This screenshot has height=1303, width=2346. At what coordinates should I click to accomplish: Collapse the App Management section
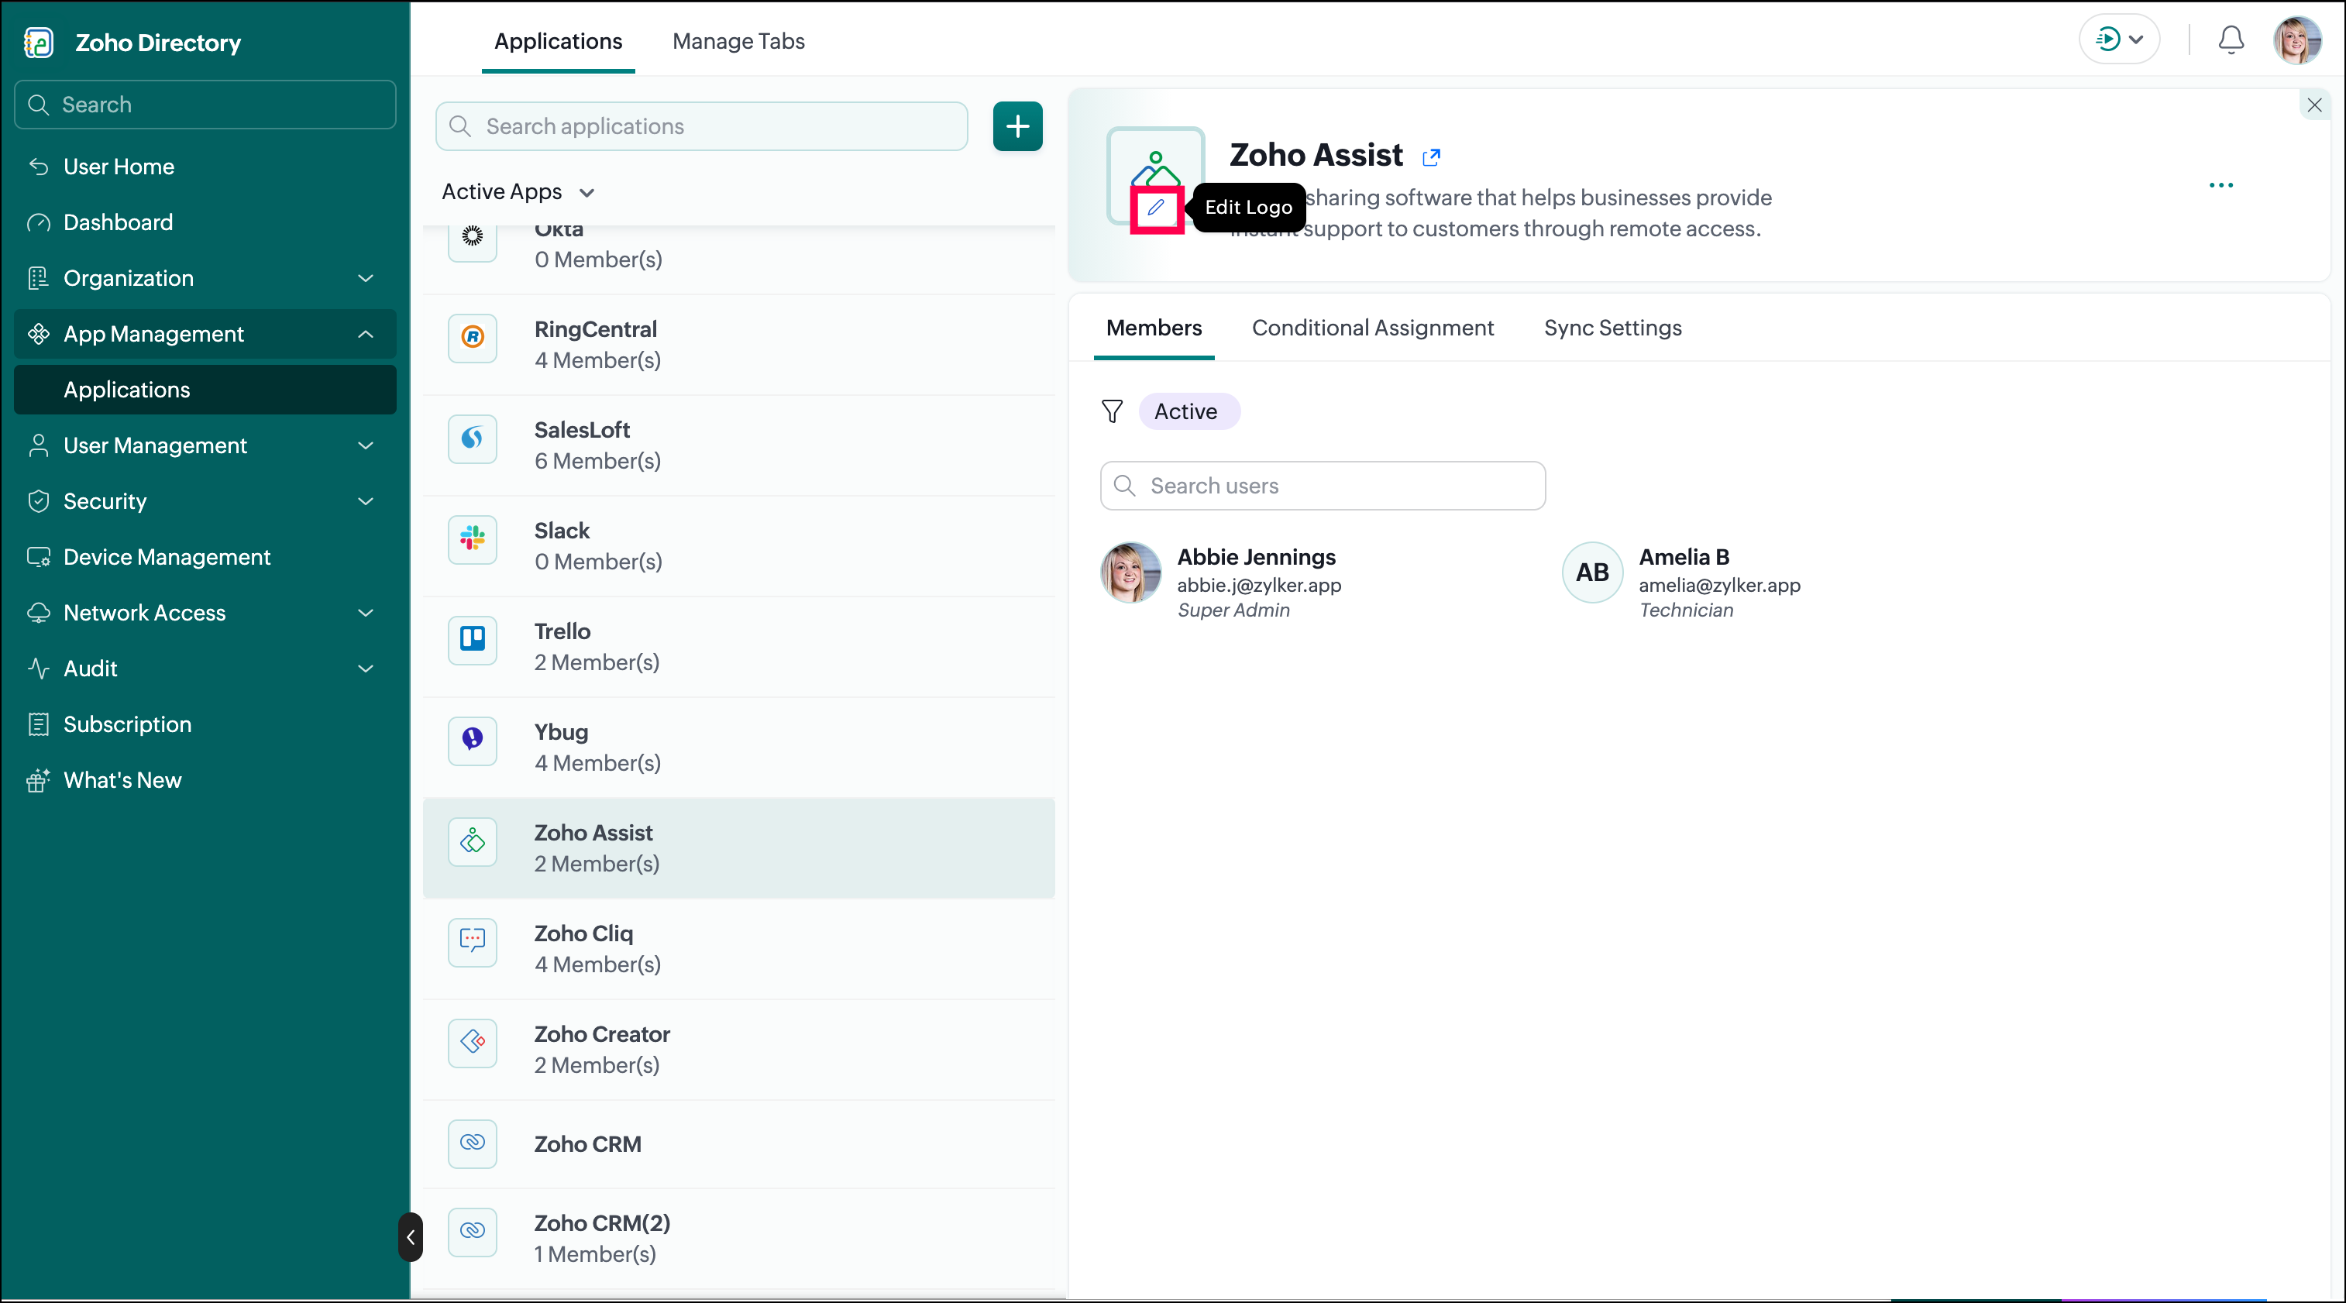(205, 334)
